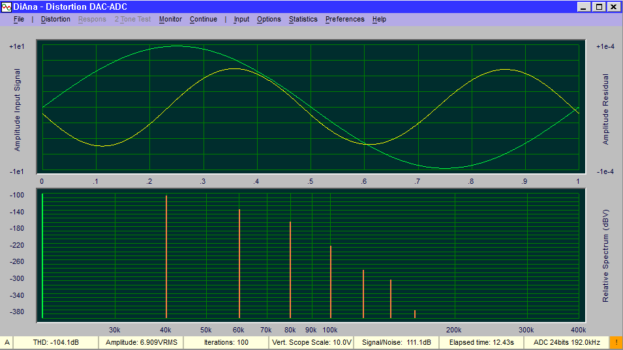Click the -100 spectrum level label
The width and height of the screenshot is (623, 350).
pos(17,195)
